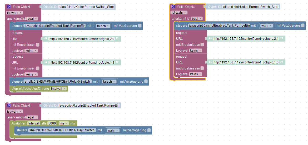This screenshot has height=145, width=308.
Task: Click PumpeEin Objekt ID field of bottom trigger
Action: click(x=89, y=106)
